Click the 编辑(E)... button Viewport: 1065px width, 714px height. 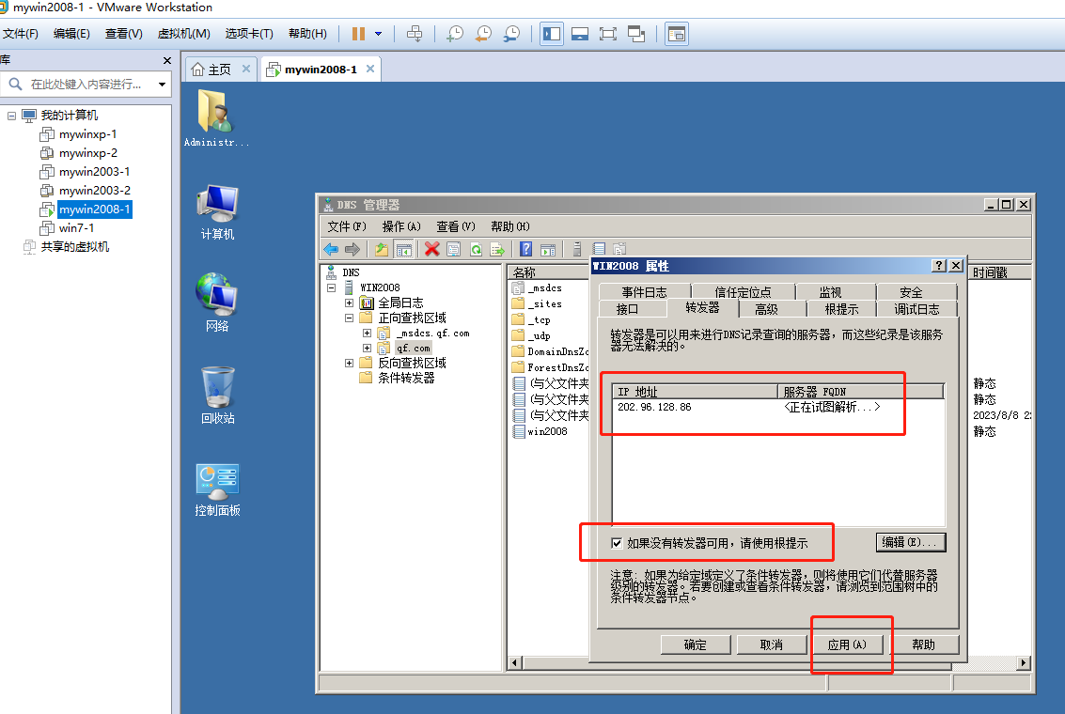[911, 542]
